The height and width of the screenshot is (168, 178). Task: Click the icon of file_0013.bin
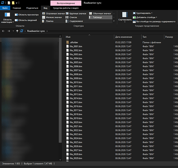point(67,95)
